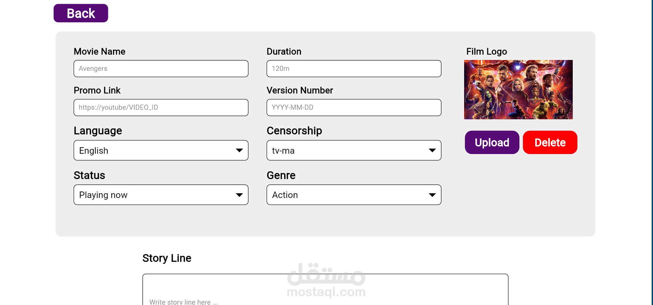Click the Language dropdown arrow icon
This screenshot has width=653, height=305.
coord(239,150)
